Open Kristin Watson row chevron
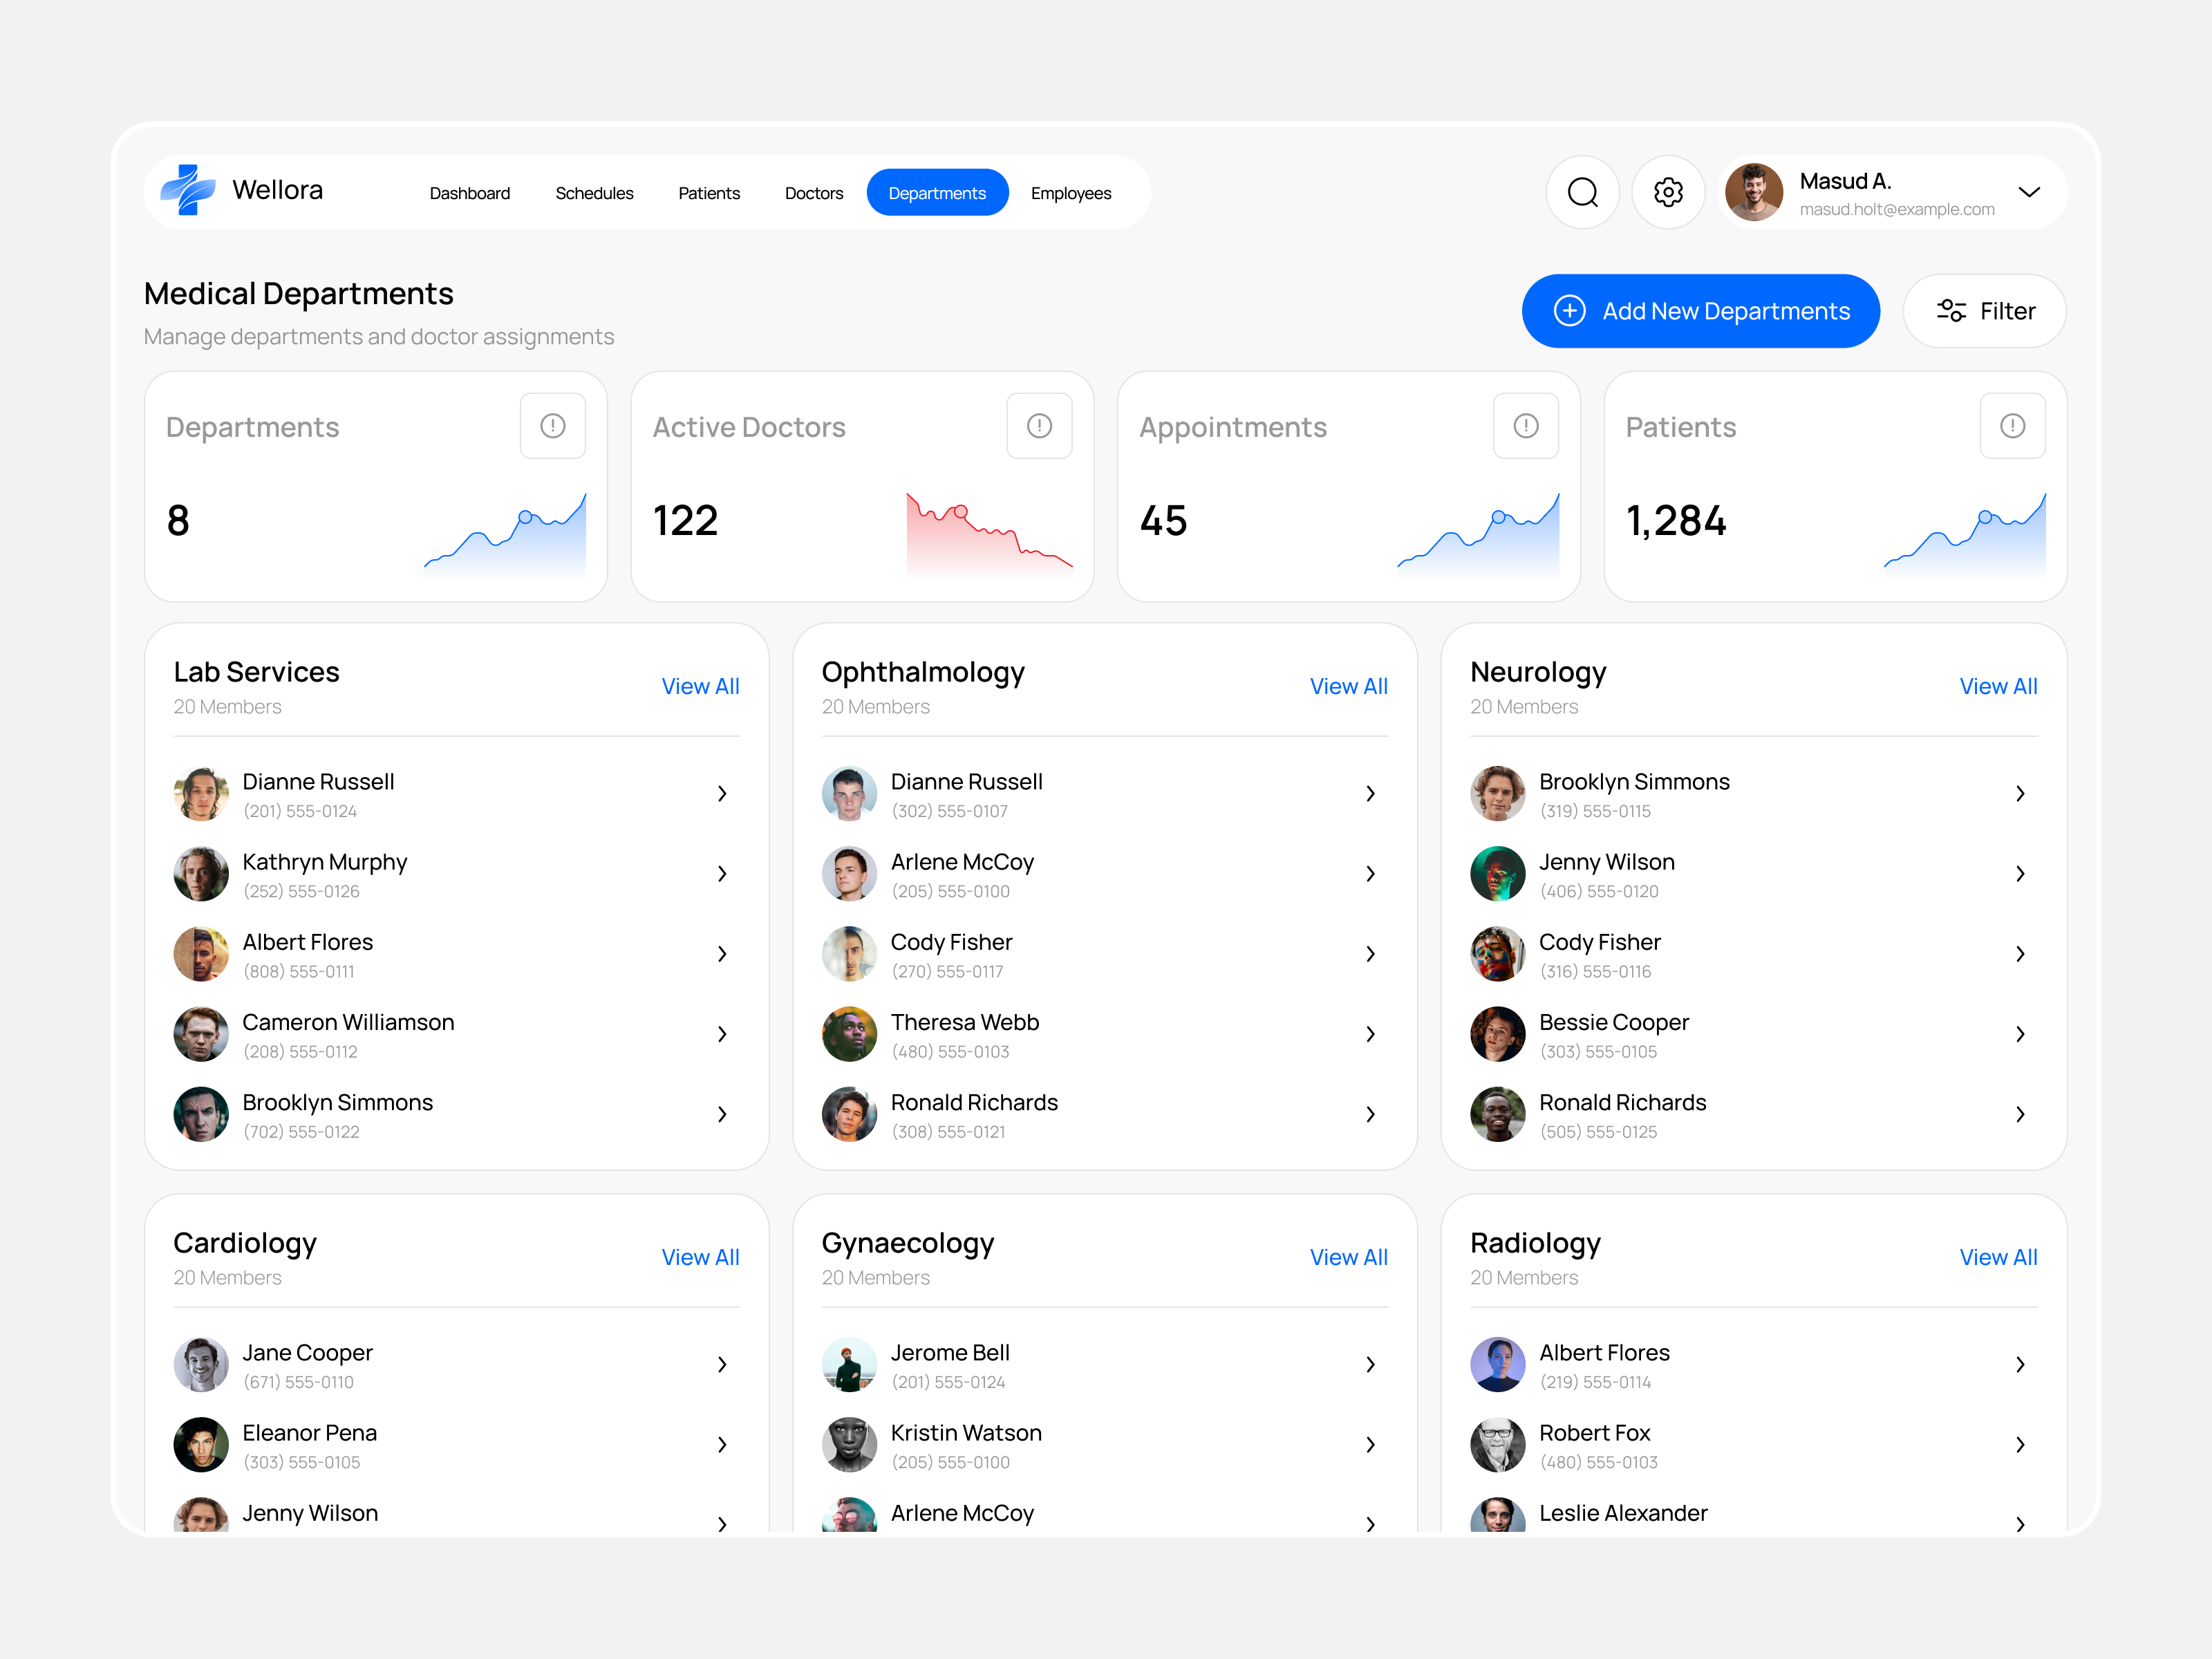This screenshot has width=2212, height=1659. pyautogui.click(x=1370, y=1445)
